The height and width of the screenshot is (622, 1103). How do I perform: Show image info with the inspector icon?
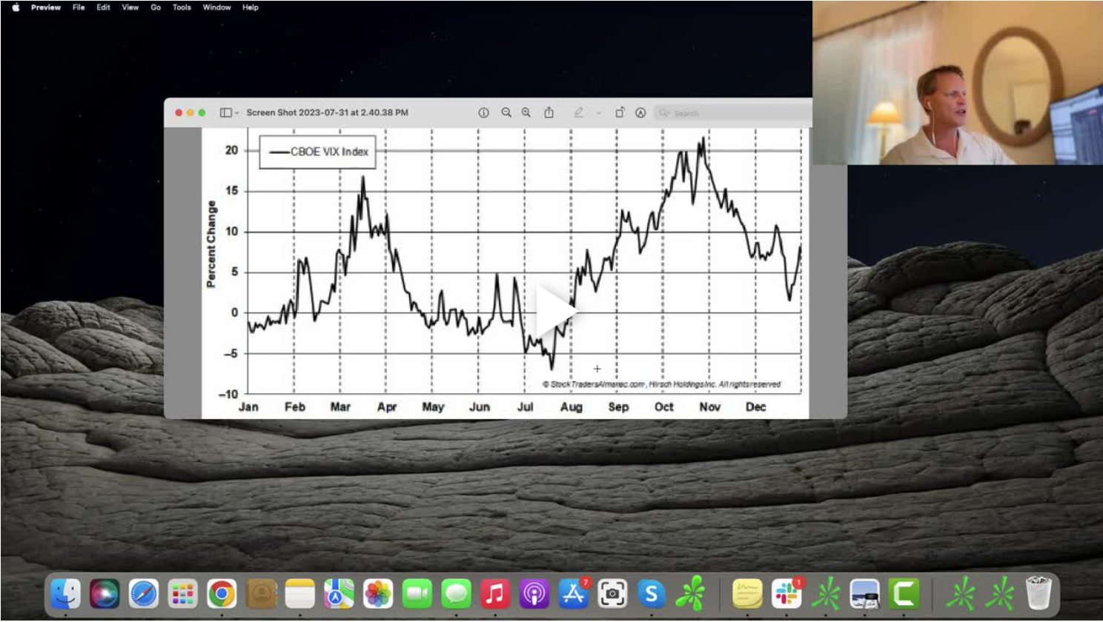pos(483,113)
